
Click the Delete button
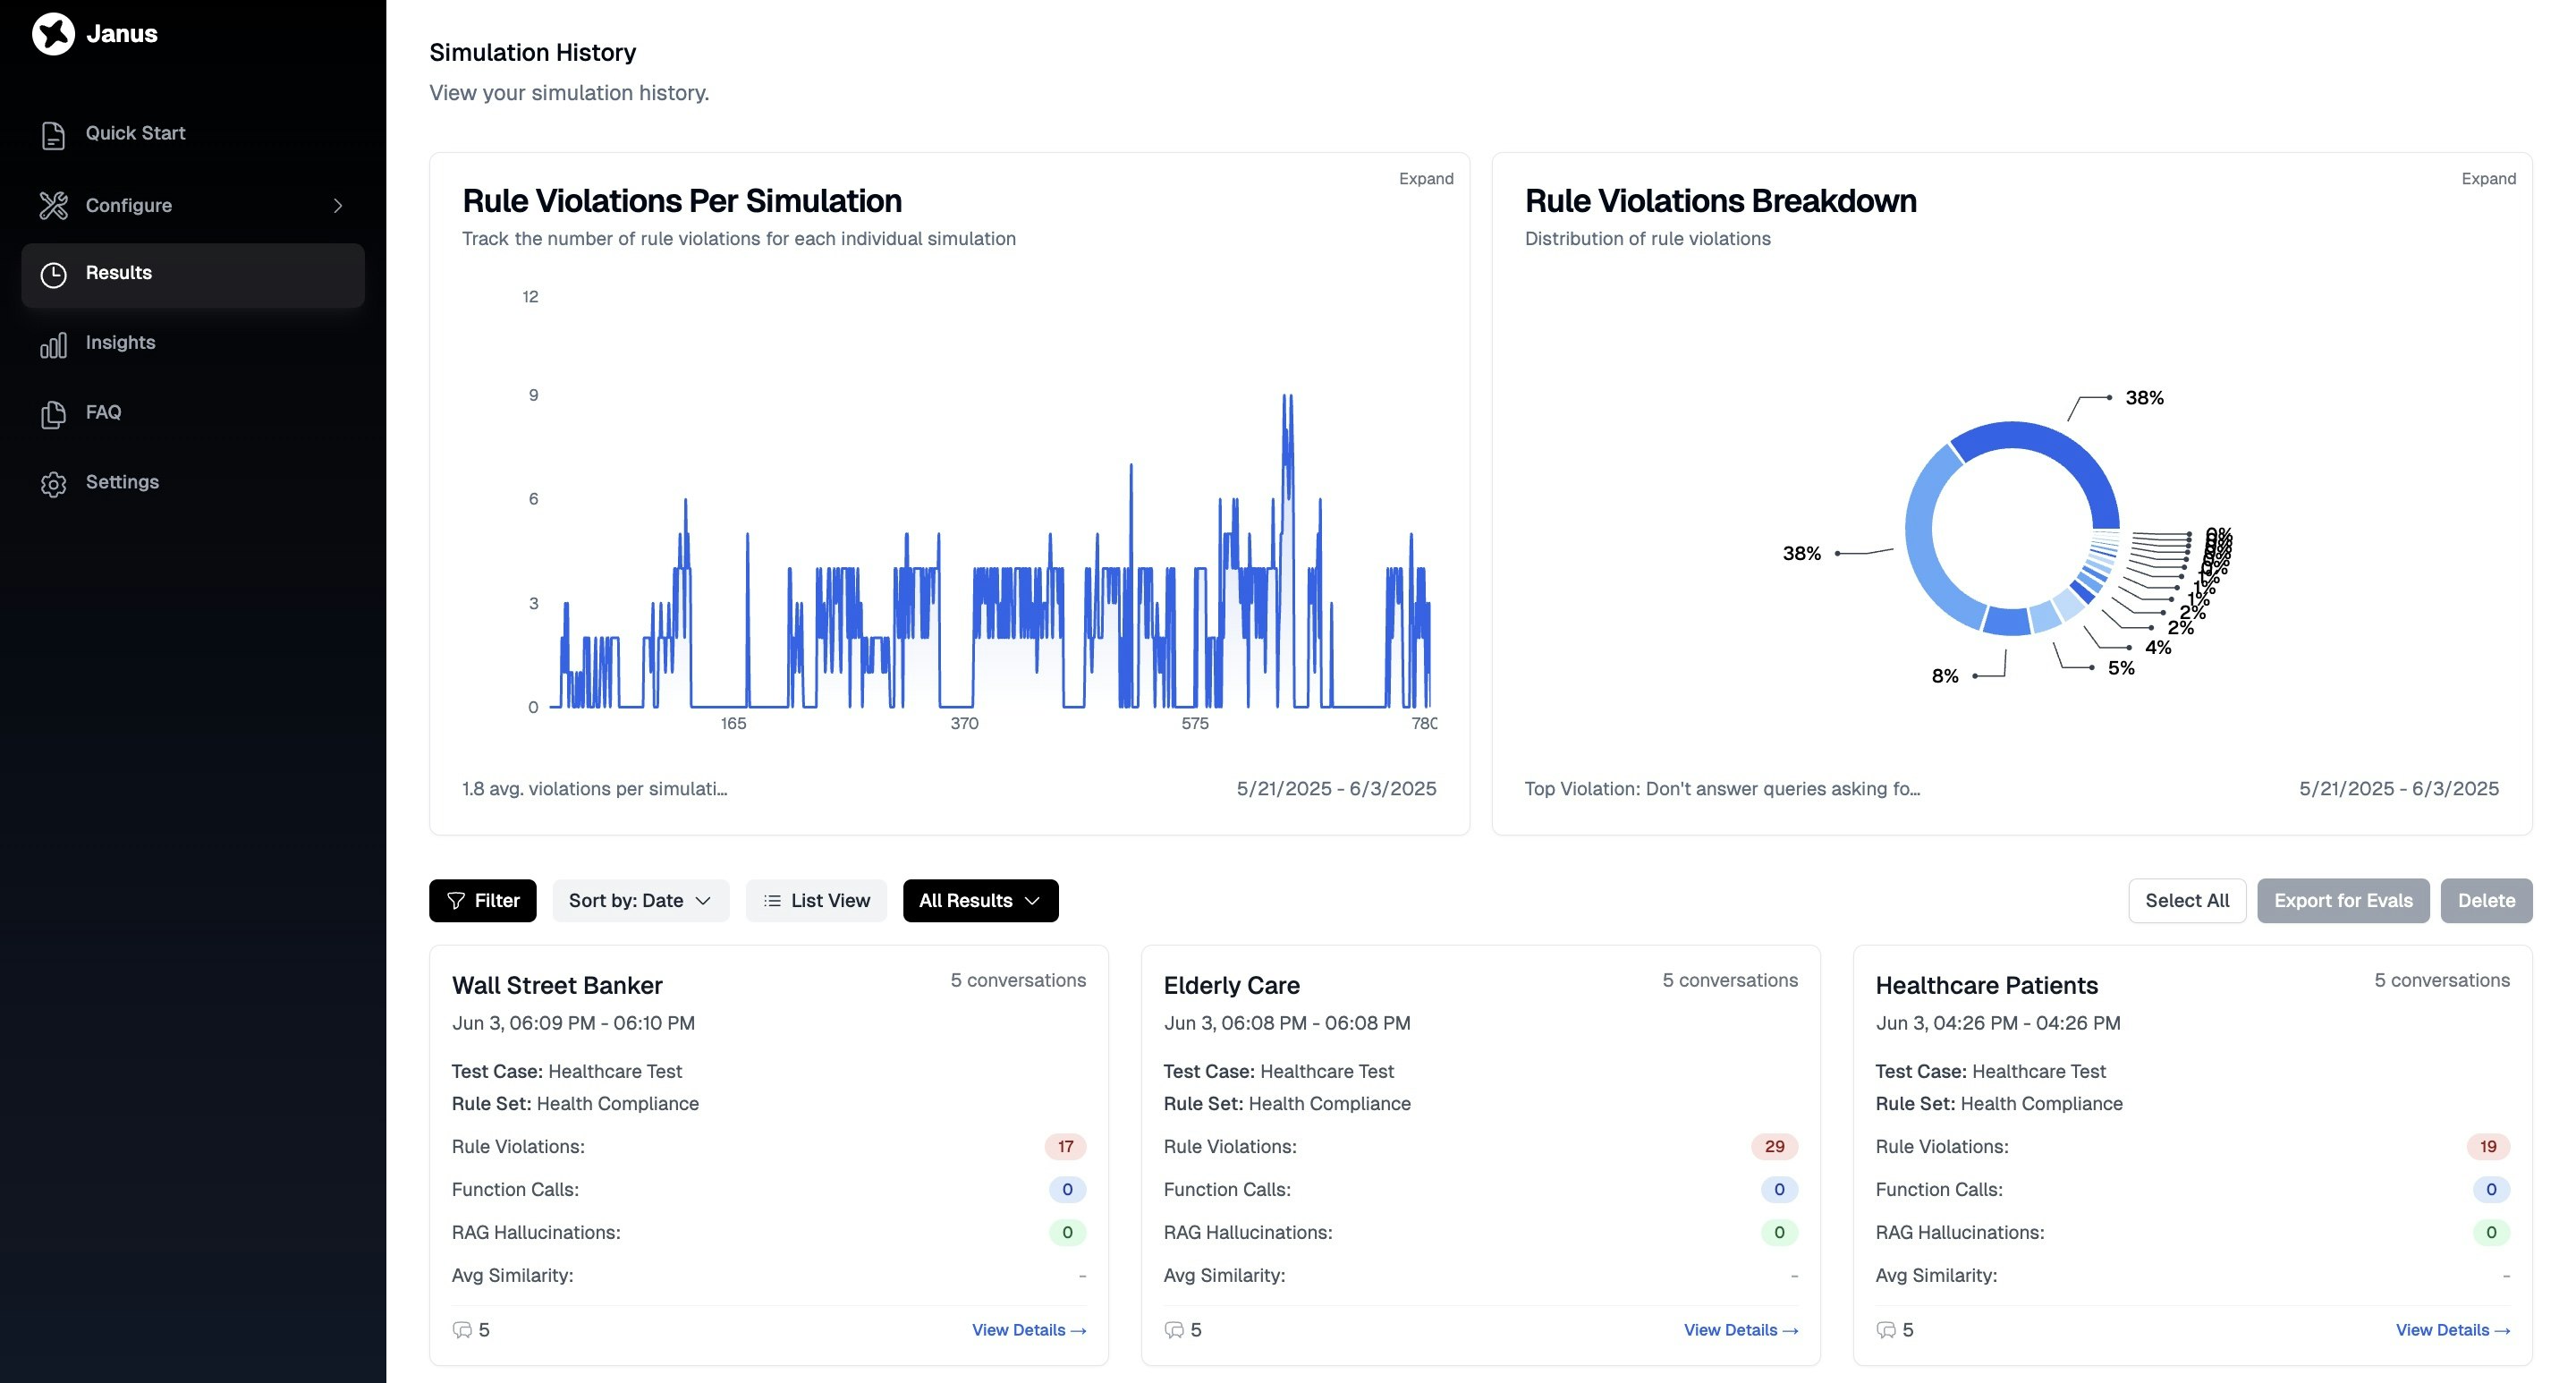[2486, 900]
